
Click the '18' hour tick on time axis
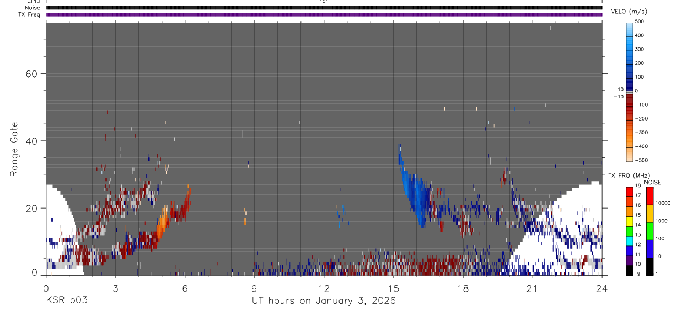463,288
